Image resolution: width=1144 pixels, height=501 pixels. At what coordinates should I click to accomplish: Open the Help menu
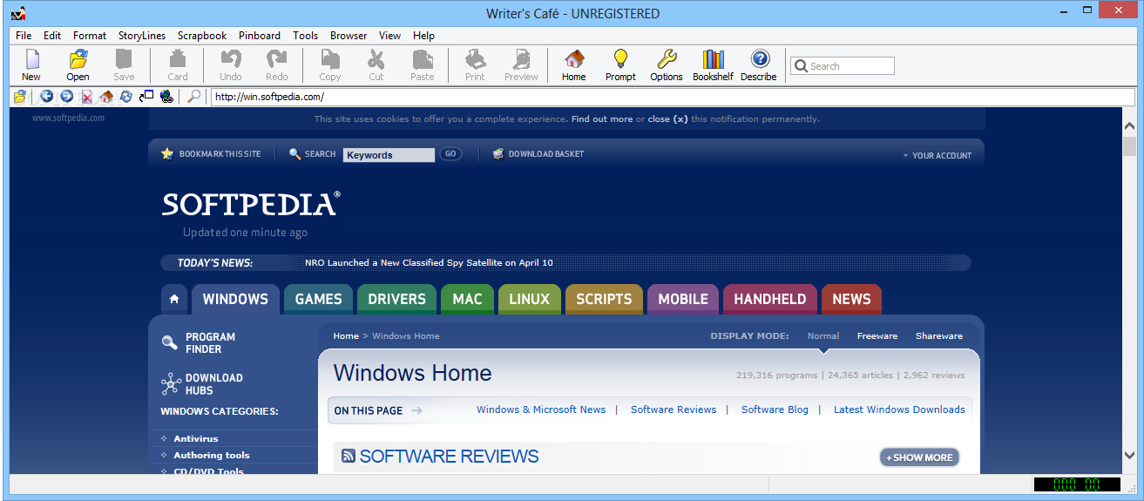click(x=423, y=36)
